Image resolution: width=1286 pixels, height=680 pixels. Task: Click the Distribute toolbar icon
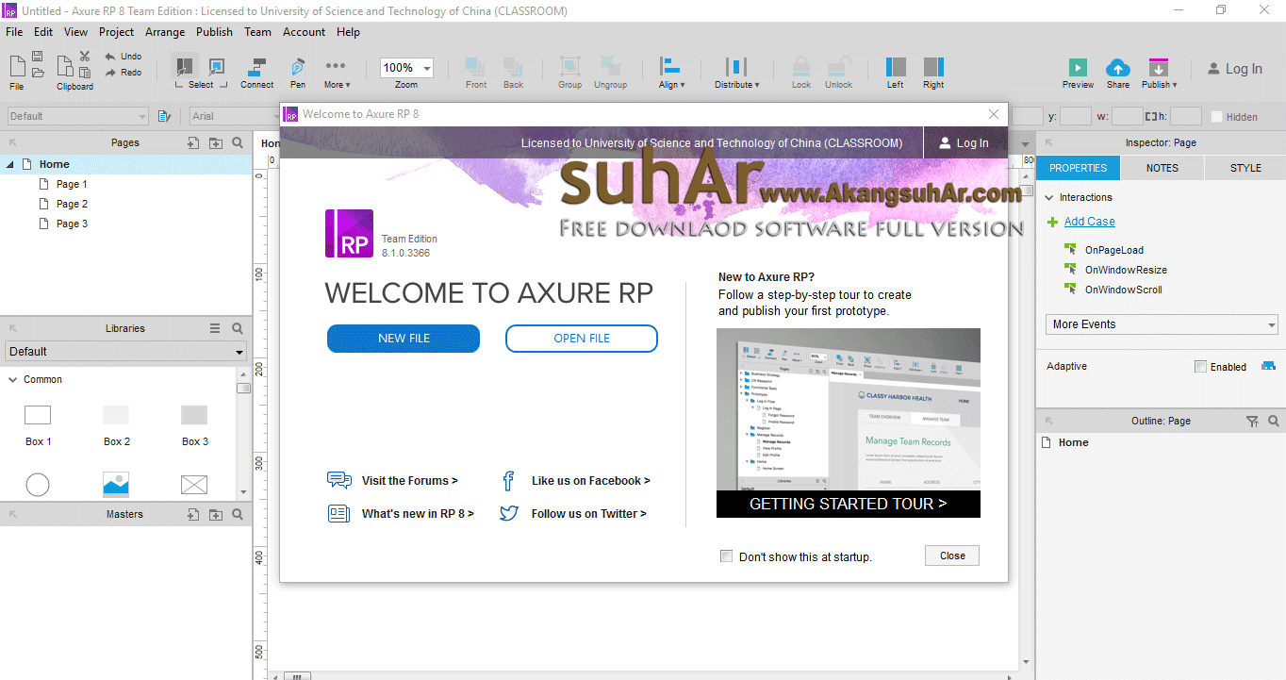[736, 66]
